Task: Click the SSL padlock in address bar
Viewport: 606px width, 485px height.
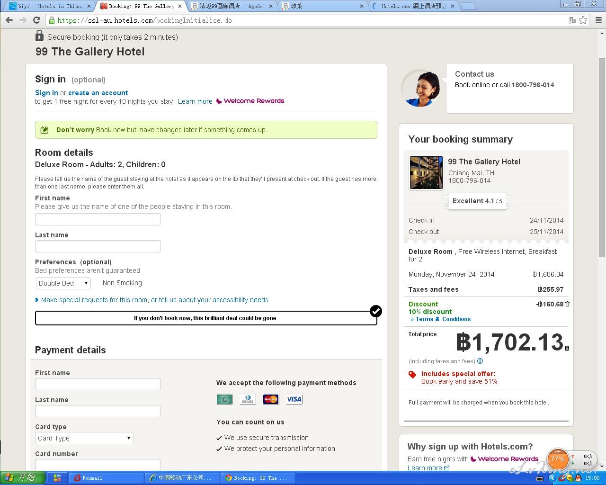Action: coord(52,20)
